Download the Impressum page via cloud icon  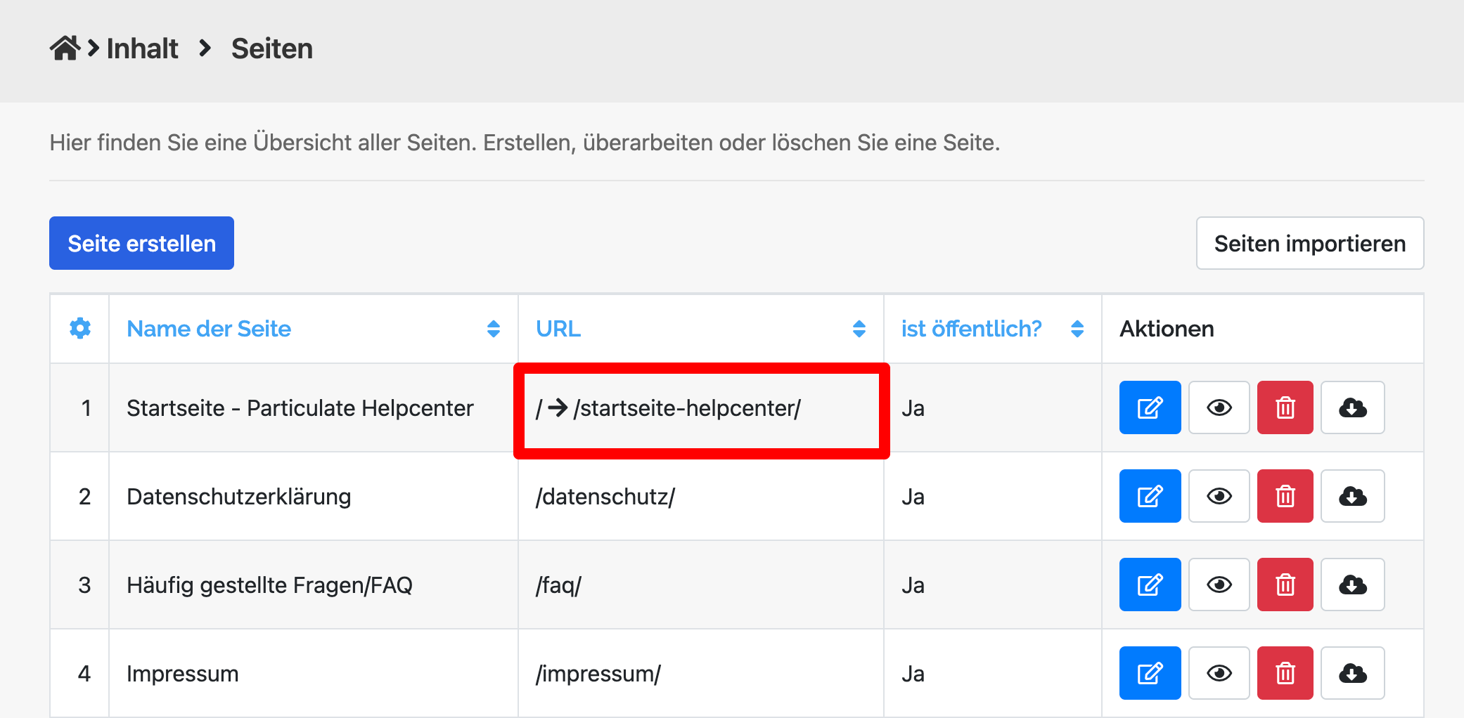click(x=1352, y=673)
